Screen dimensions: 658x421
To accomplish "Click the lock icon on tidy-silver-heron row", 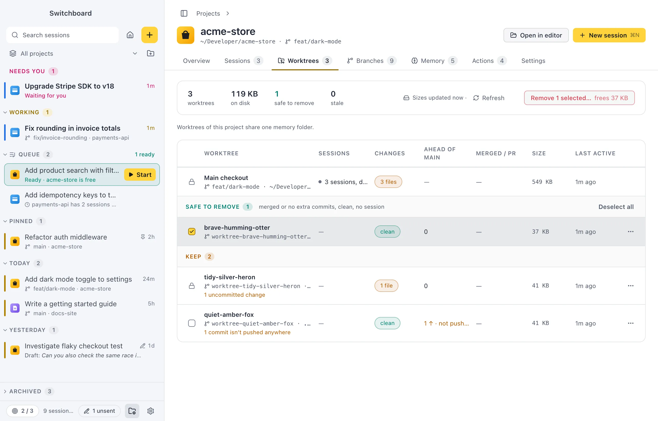I will pyautogui.click(x=192, y=286).
